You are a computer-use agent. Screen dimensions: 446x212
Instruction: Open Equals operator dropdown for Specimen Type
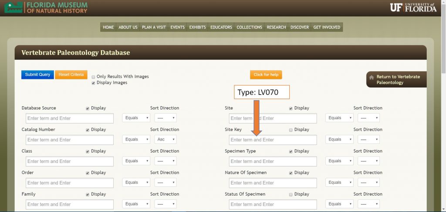click(x=339, y=161)
